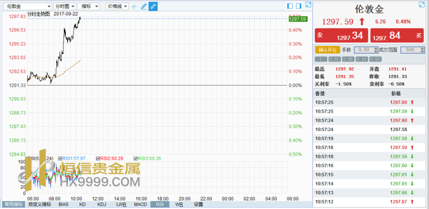Open the 分时图 chart type dropdown
The height and width of the screenshot is (209, 429).
point(64,6)
